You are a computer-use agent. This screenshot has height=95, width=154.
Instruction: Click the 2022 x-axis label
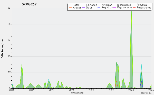tap(91, 90)
